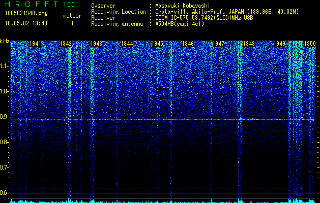Click the 0.7 frequency axis label
This screenshot has width=320, height=203.
4,167
